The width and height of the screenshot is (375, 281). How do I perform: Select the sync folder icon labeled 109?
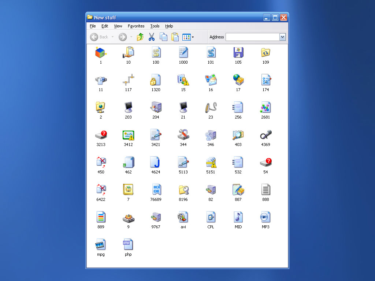click(x=266, y=53)
